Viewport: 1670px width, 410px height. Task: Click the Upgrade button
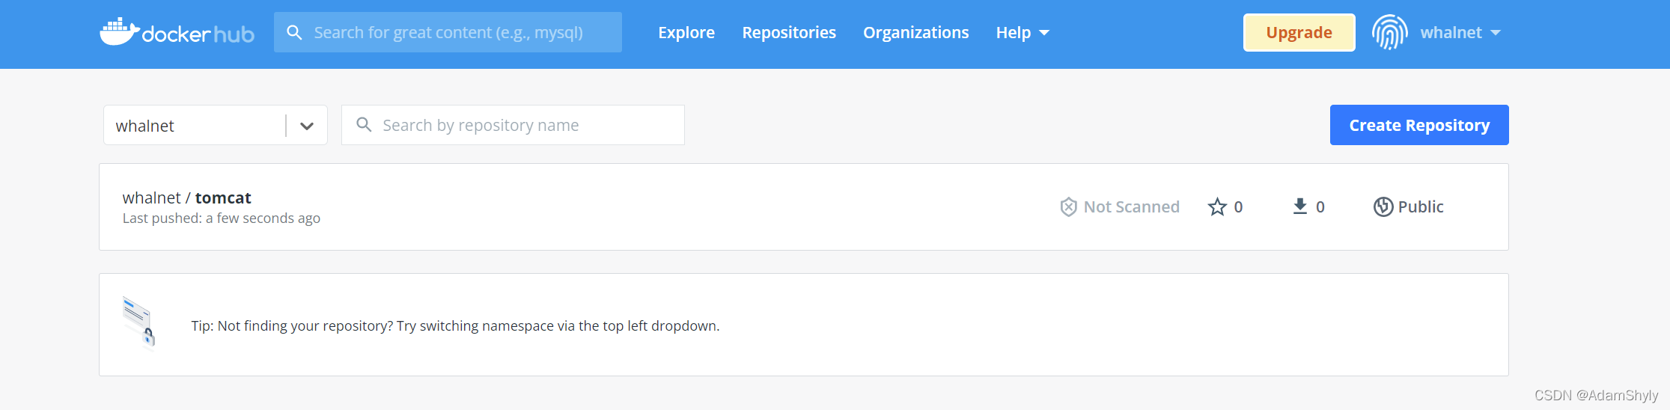tap(1299, 32)
